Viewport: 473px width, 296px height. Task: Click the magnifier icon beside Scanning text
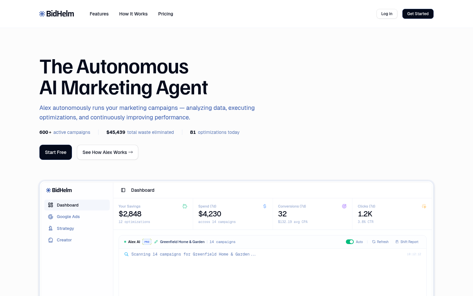pos(126,254)
